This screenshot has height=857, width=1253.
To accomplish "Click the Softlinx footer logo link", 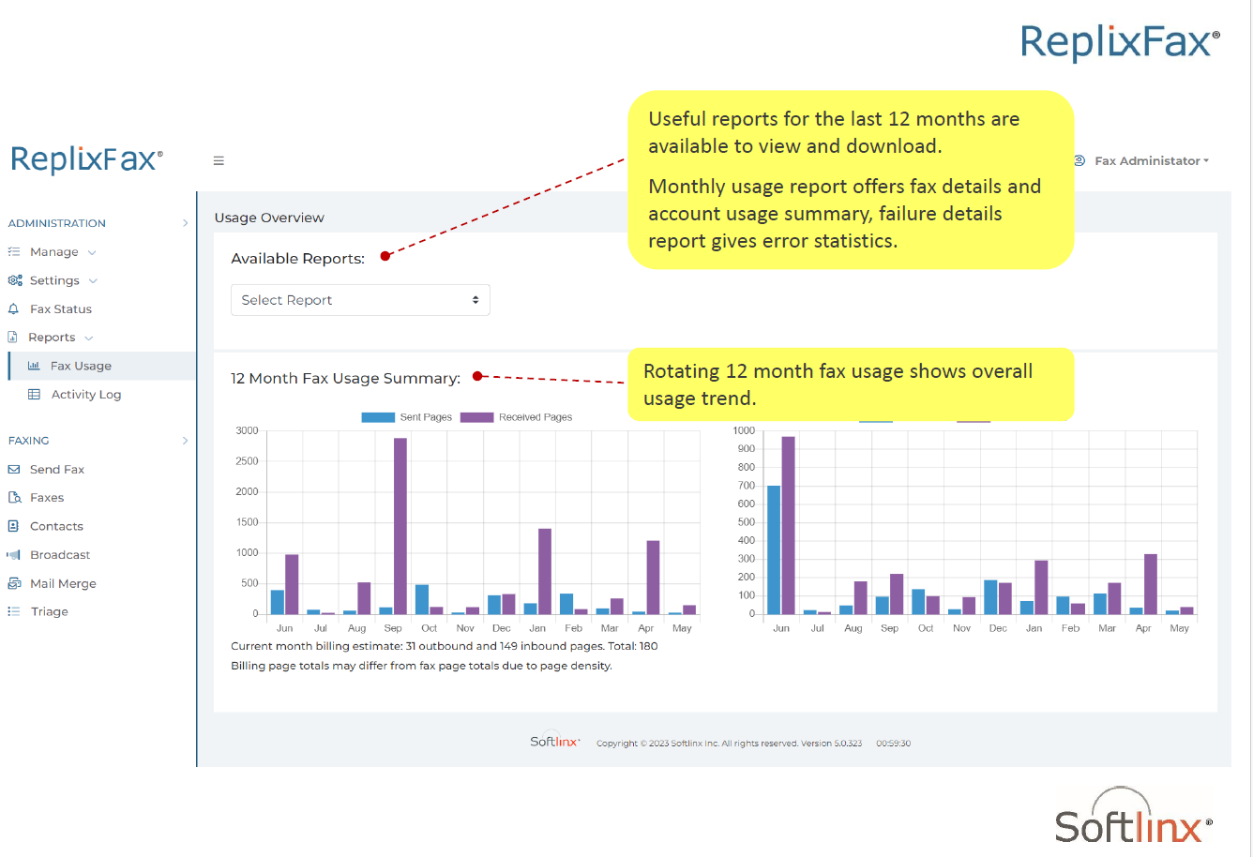I will point(554,742).
